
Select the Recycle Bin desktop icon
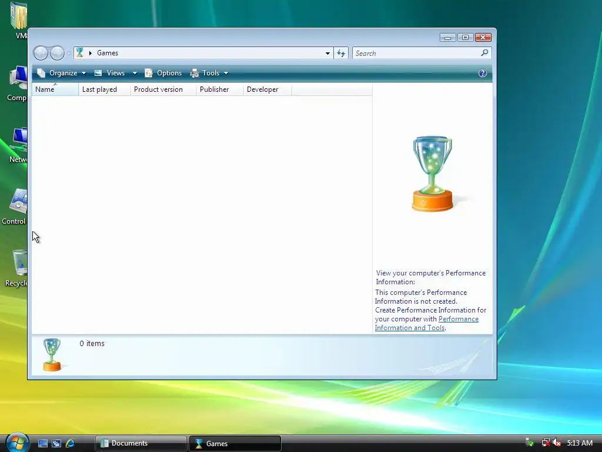coord(17,268)
